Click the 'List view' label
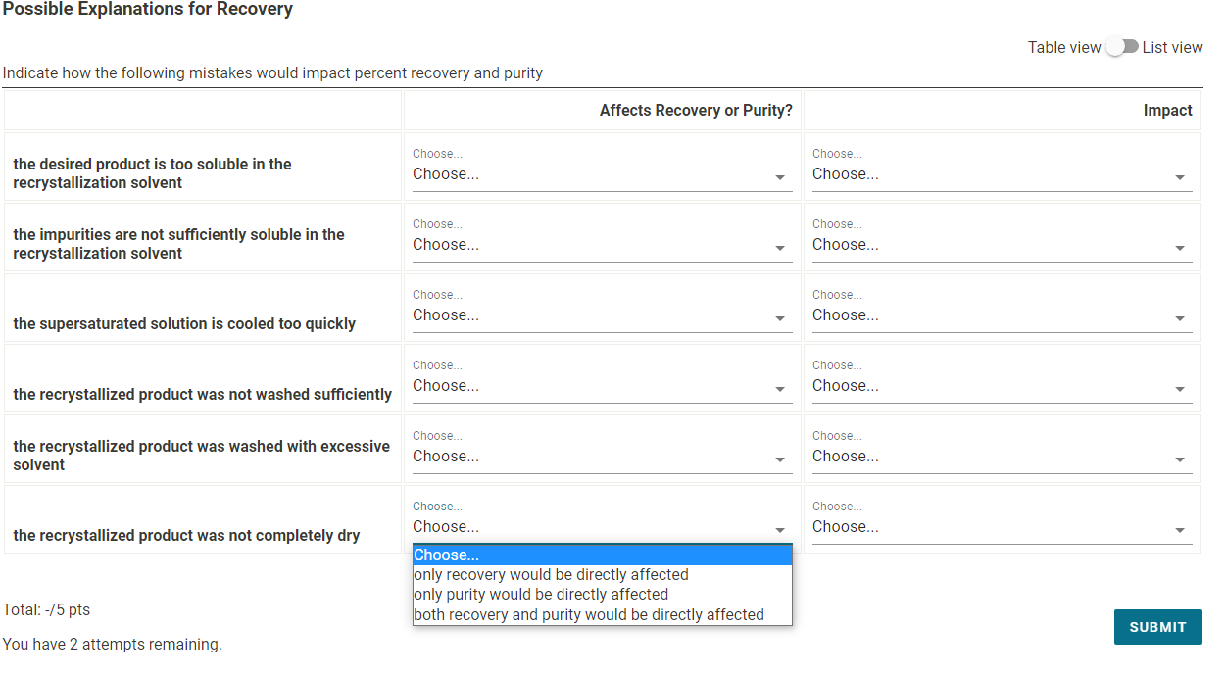This screenshot has width=1225, height=676. pyautogui.click(x=1173, y=46)
